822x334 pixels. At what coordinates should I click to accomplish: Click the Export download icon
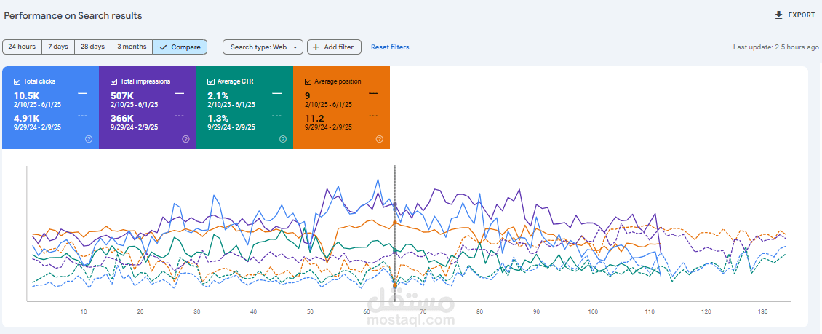778,15
